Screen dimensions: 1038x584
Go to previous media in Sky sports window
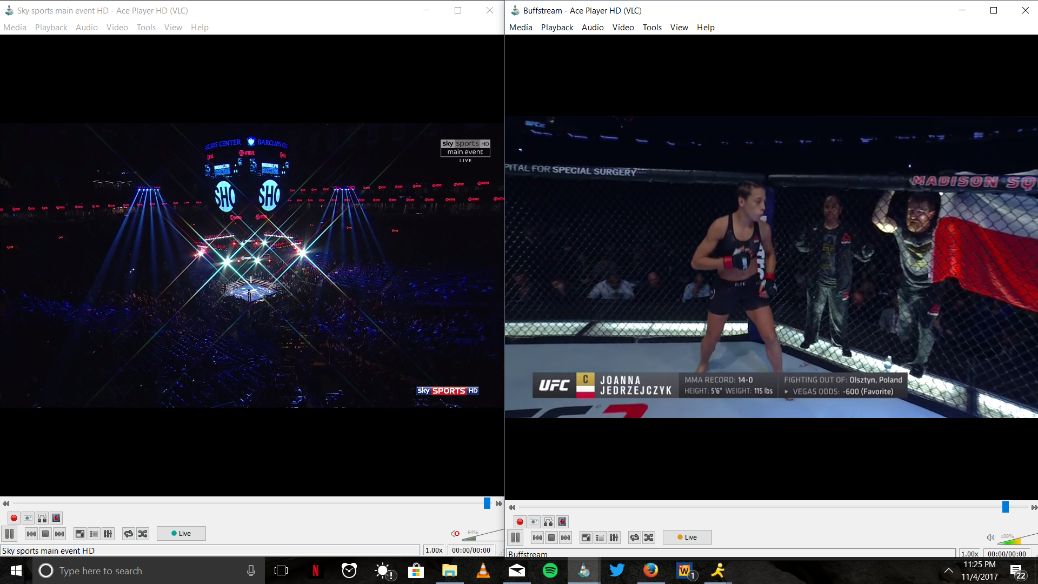[x=31, y=534]
